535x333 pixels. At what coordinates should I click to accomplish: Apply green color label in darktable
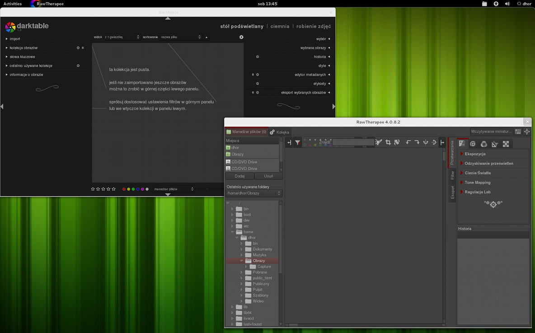tap(133, 189)
